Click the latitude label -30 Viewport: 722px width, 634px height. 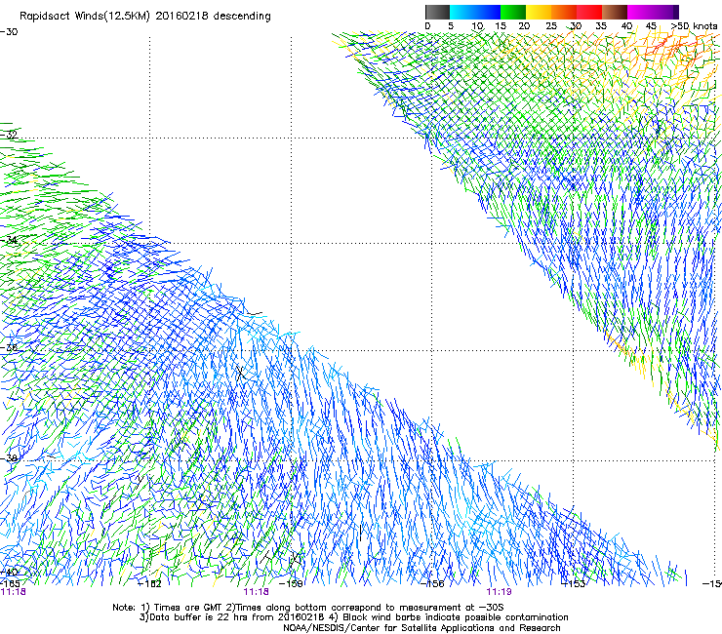pyautogui.click(x=9, y=32)
